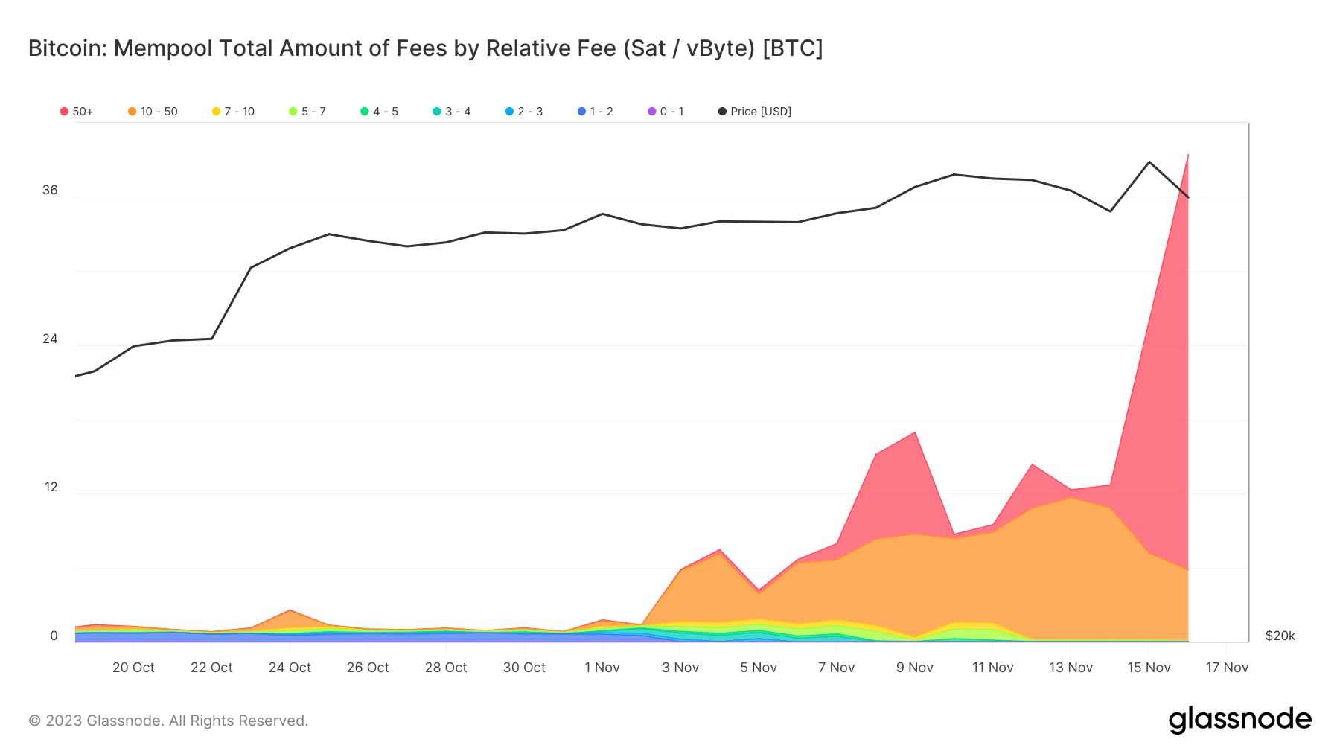Click the 24 y-axis label
This screenshot has width=1340, height=754.
[x=50, y=339]
